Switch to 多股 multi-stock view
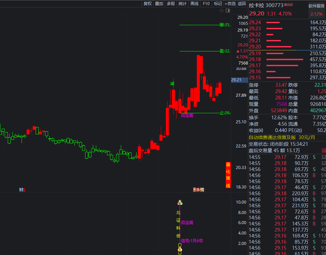The width and height of the screenshot is (326, 255). tap(171, 4)
